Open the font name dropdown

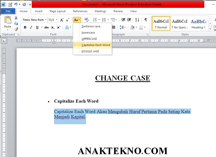click(45, 20)
